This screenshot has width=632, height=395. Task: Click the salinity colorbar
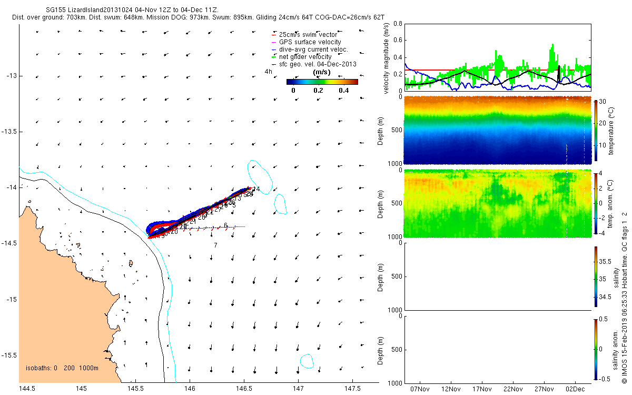click(x=596, y=276)
